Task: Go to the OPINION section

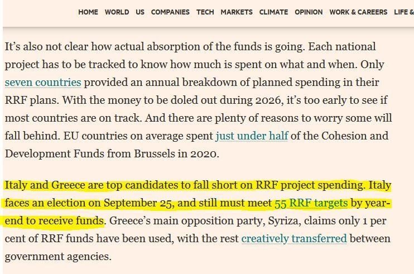Action: coord(309,12)
